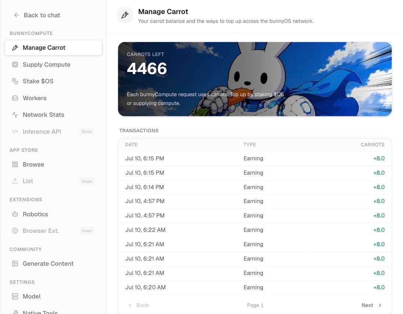Show Network Stats
The image size is (403, 314).
(53, 115)
